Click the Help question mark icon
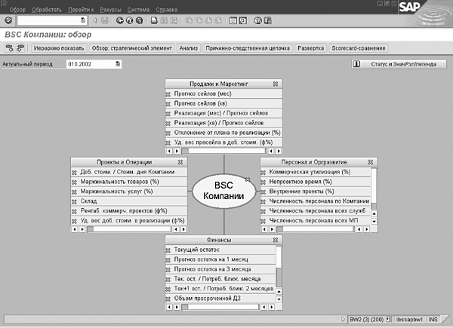 point(258,20)
